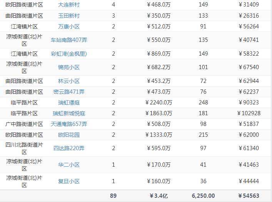Open the 彩虹湾(金枫里) link
The width and height of the screenshot is (272, 202).
tap(69, 54)
